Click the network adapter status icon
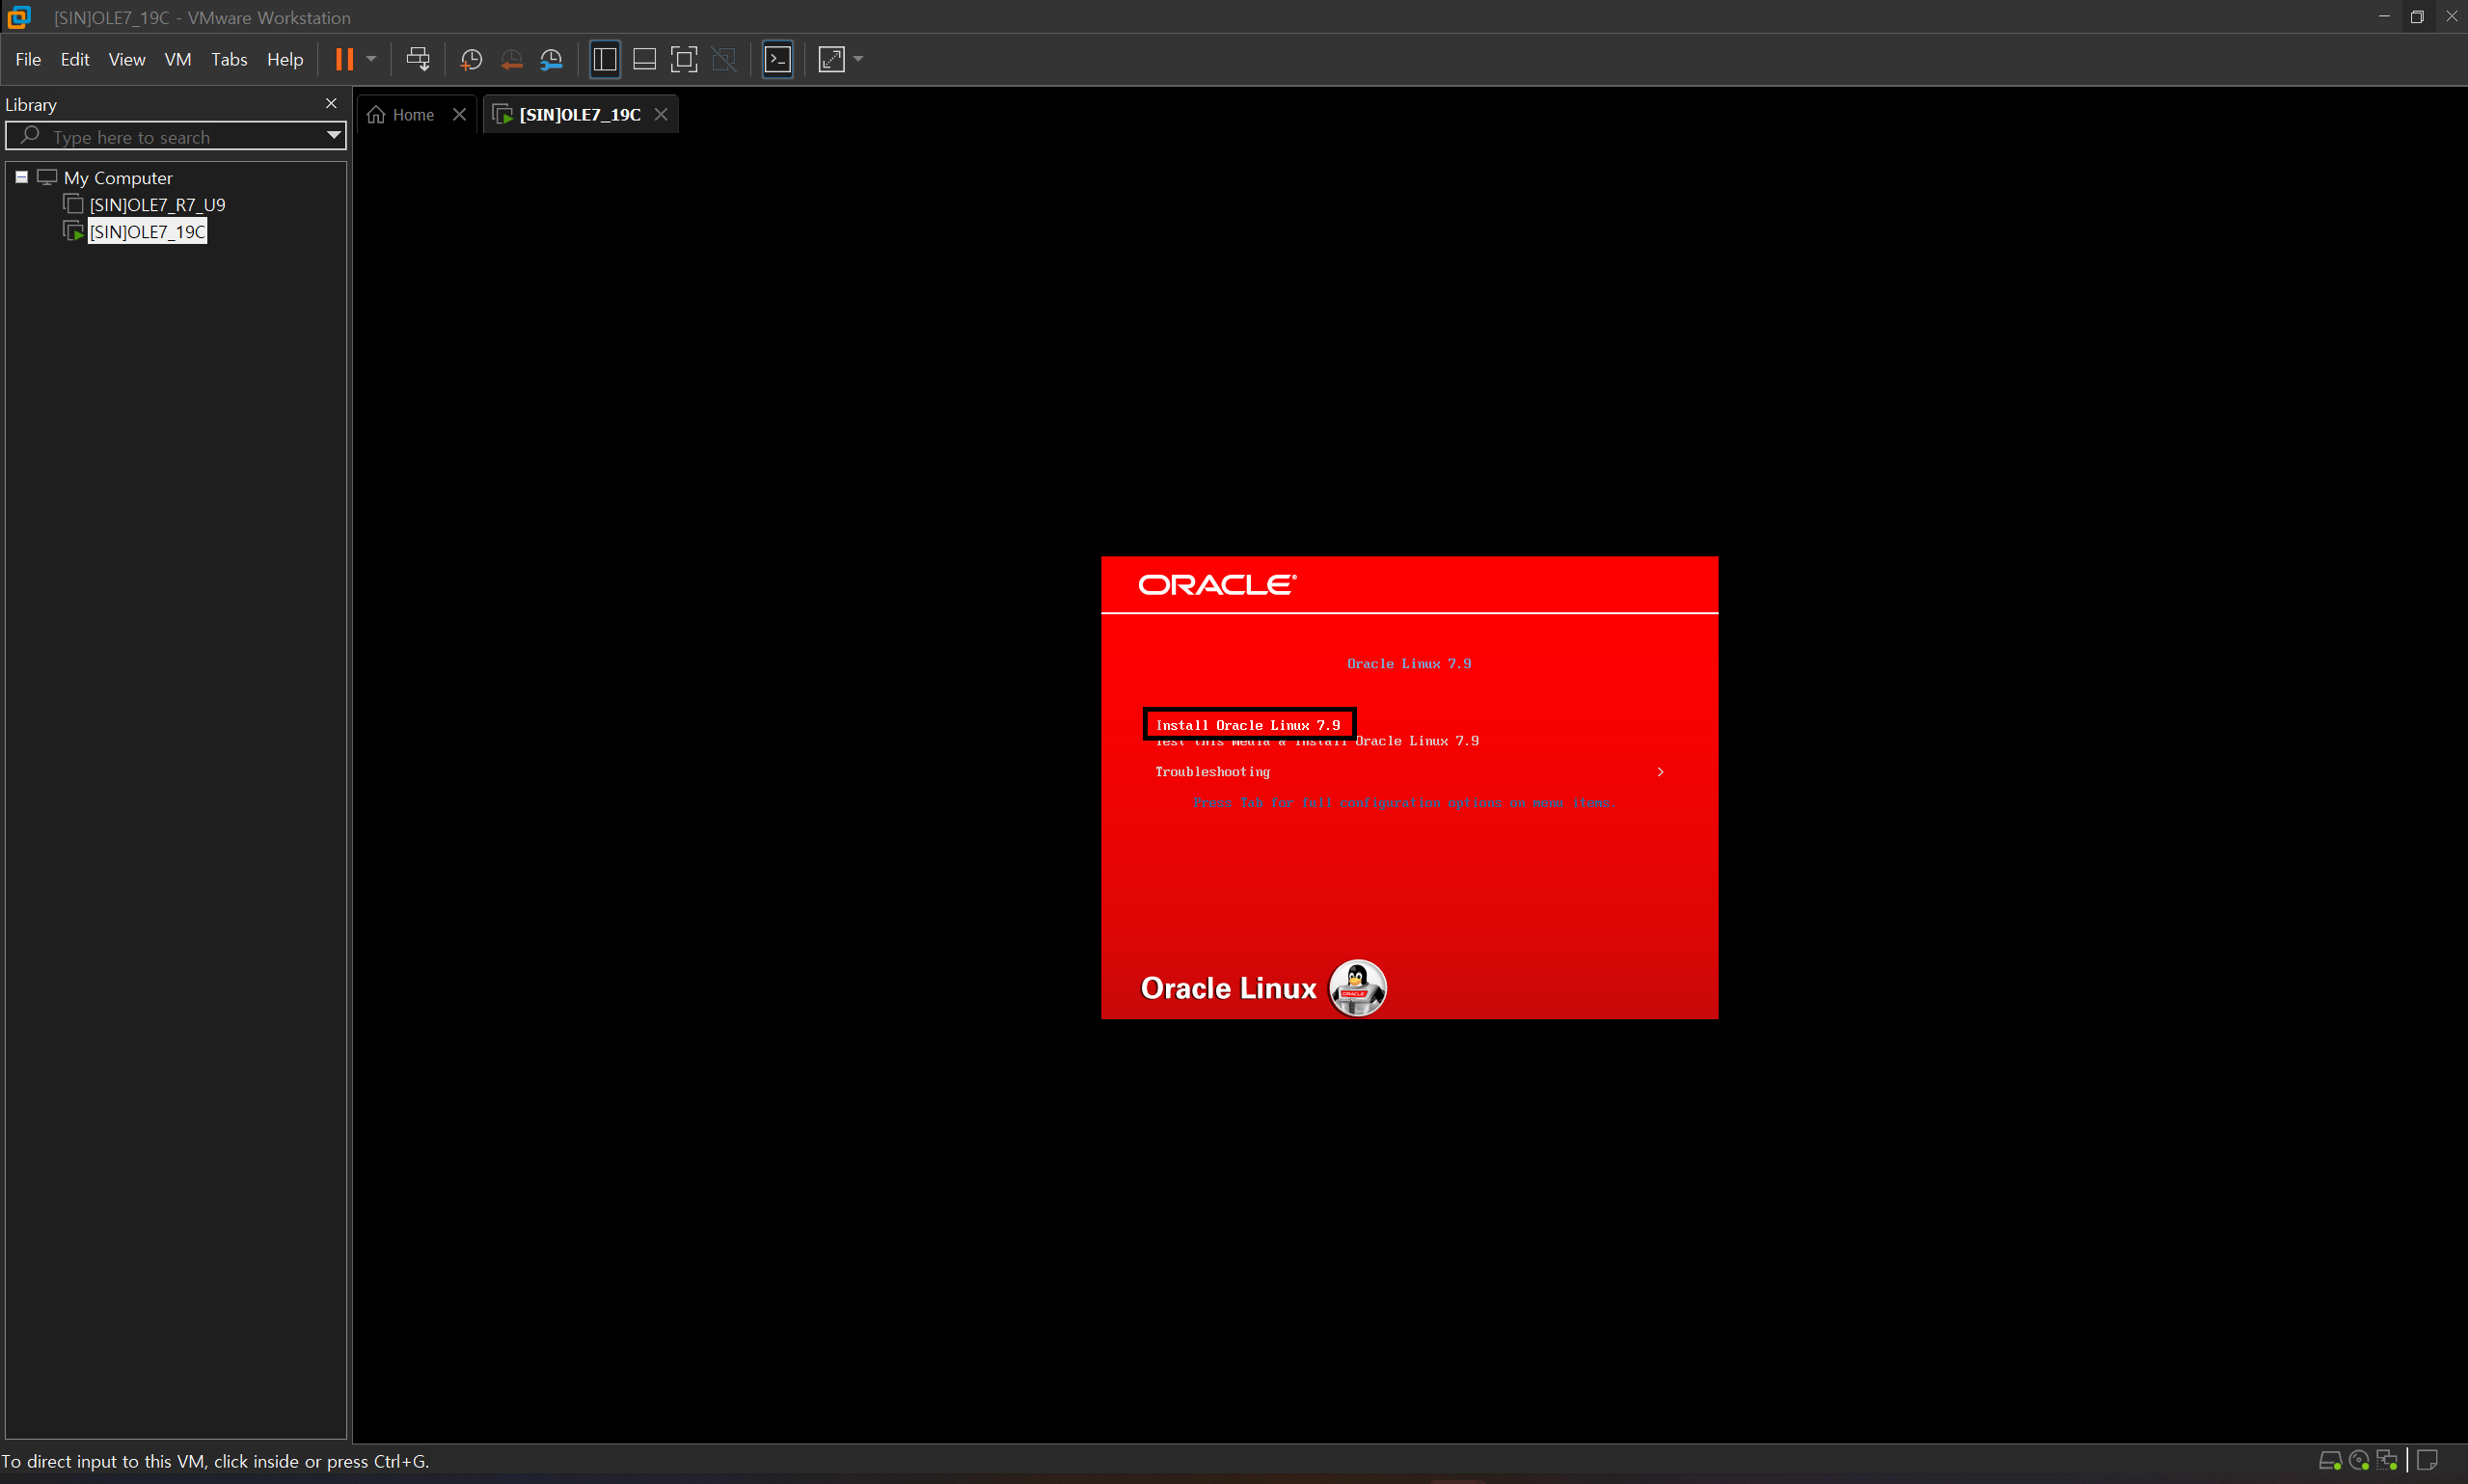The image size is (2468, 1484). tap(2386, 1460)
